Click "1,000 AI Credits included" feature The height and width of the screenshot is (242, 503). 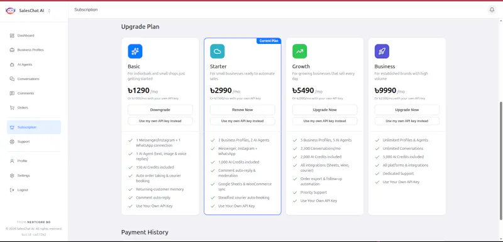click(239, 162)
